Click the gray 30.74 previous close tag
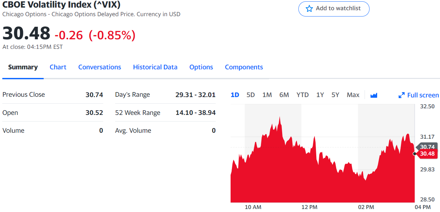Screen dimensions: 440x212 427,147
